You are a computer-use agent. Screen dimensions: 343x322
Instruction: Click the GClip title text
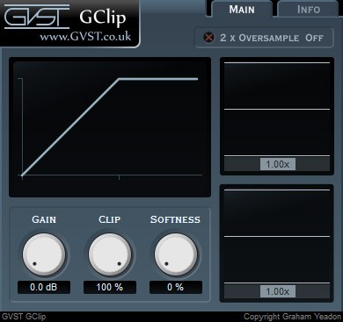103,18
